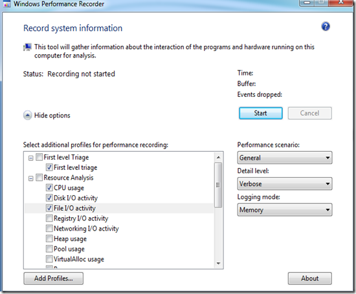356x294 pixels.
Task: Enable VirtualAlloc usage profile
Action: pyautogui.click(x=49, y=259)
